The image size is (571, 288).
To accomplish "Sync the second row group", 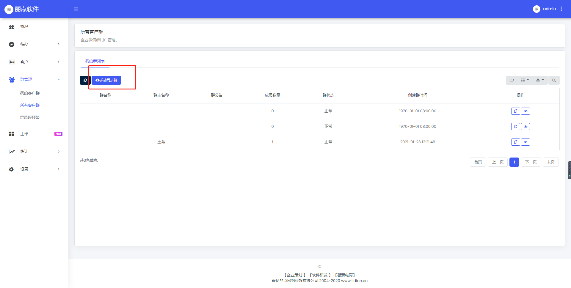I will [x=515, y=127].
